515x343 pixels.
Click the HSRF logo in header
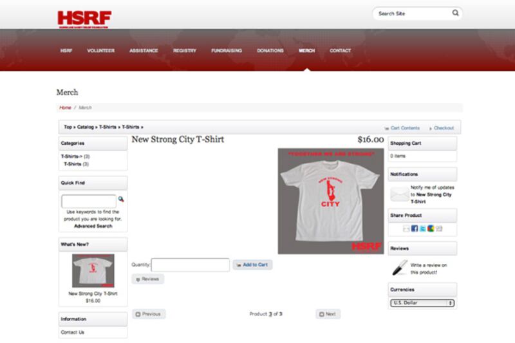(x=84, y=18)
